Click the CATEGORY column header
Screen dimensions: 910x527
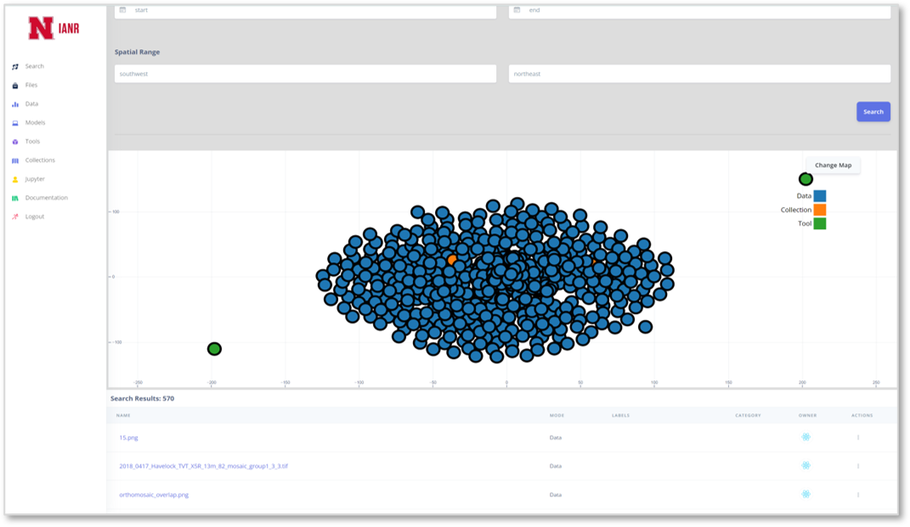(x=748, y=416)
